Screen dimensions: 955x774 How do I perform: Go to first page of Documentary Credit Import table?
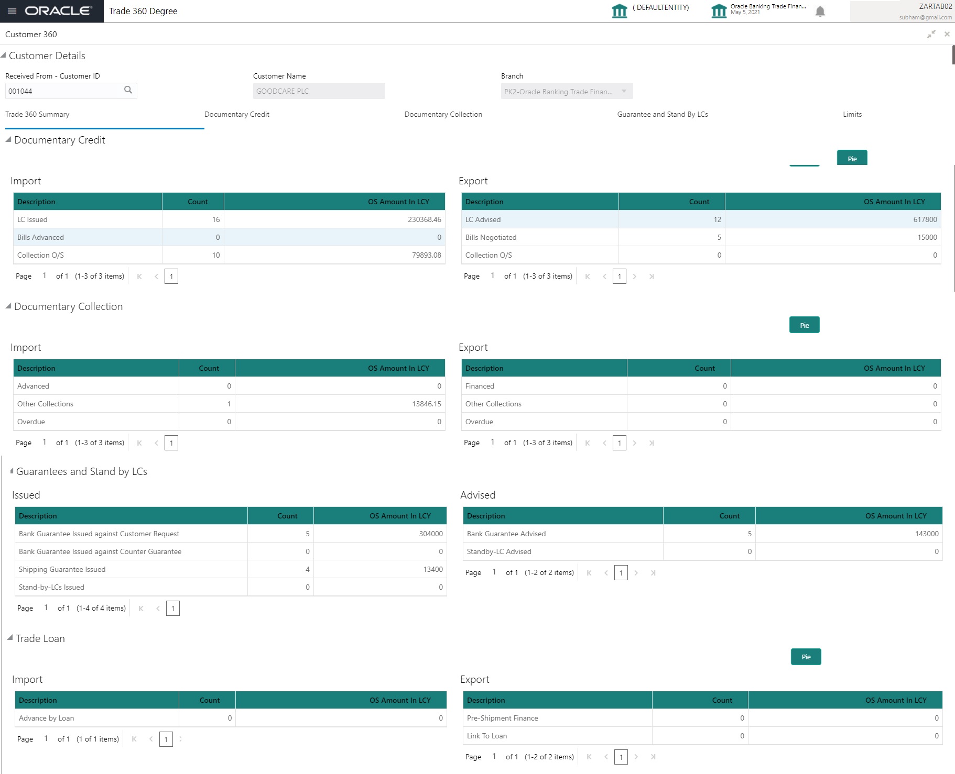pos(139,277)
